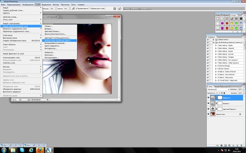This screenshot has width=246, height=153.
Task: Expand 4 Retro feeling - Burned action
Action: tap(216, 54)
